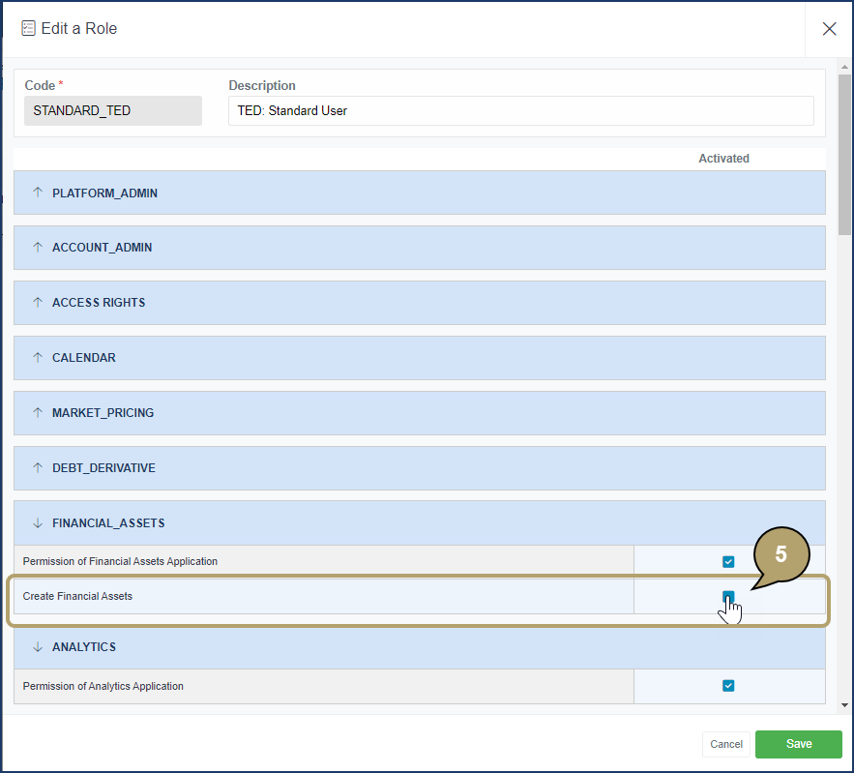Click the scrollbar down arrow
854x773 pixels.
coord(844,706)
